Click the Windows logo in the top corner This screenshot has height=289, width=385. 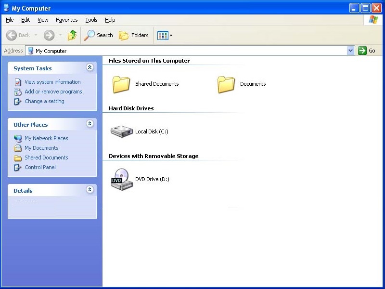[373, 19]
